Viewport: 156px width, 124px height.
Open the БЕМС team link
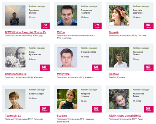coord(26,32)
